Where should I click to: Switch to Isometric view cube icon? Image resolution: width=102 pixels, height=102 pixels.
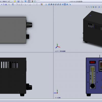click(x=63, y=4)
